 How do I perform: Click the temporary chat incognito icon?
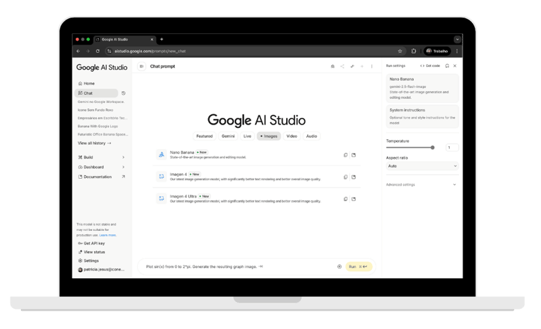coord(333,66)
